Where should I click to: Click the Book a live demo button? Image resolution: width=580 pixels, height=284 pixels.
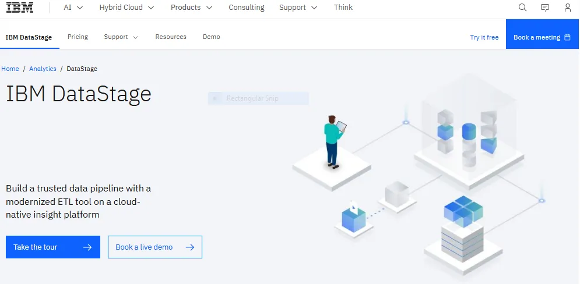point(155,247)
